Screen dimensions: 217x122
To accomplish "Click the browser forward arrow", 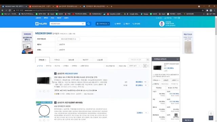I will 6,11.
